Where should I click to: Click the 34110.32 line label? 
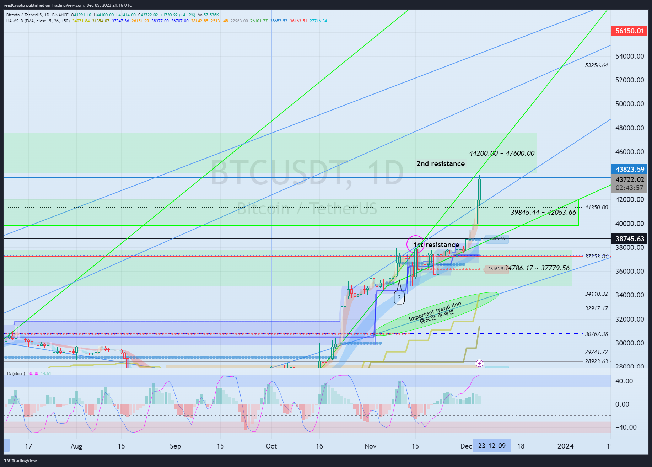pyautogui.click(x=596, y=294)
